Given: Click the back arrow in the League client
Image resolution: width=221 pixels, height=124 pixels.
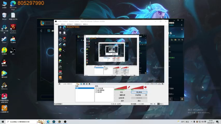Looking at the screenshot, I should pyautogui.click(x=41, y=31).
